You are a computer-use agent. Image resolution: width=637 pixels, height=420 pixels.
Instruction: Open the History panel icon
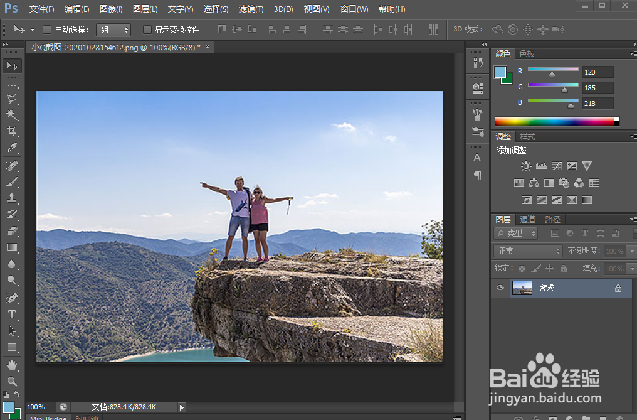pyautogui.click(x=478, y=63)
